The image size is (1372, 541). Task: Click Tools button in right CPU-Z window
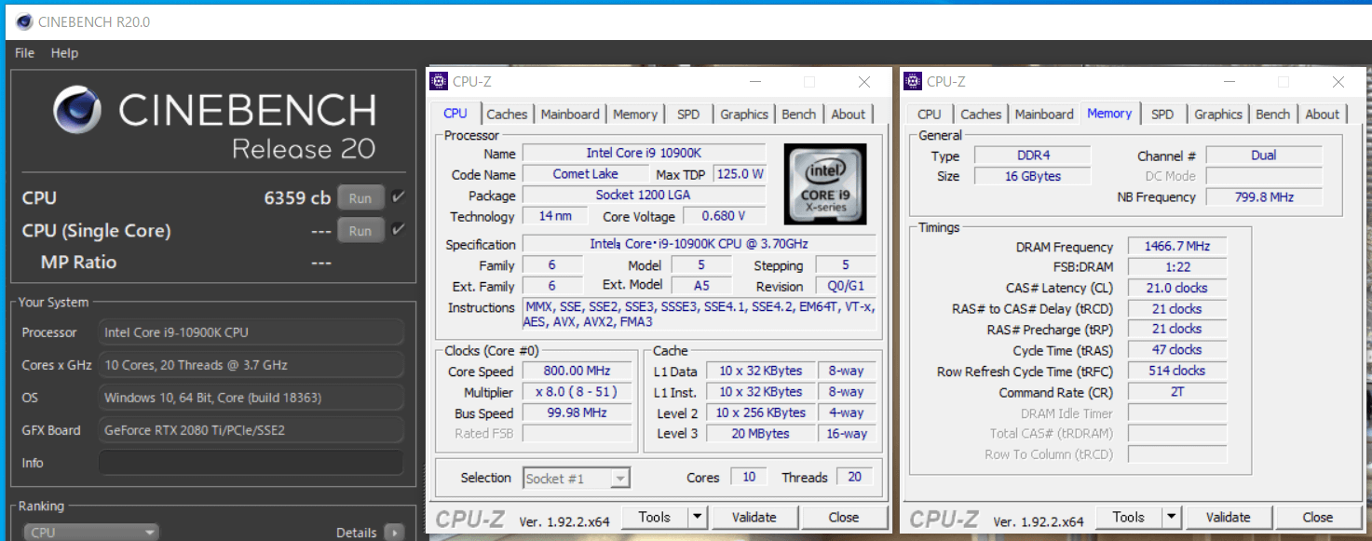click(1128, 517)
